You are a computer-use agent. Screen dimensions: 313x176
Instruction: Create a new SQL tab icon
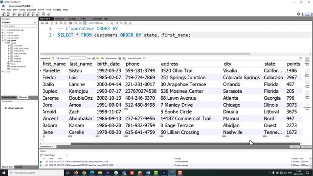4,14
